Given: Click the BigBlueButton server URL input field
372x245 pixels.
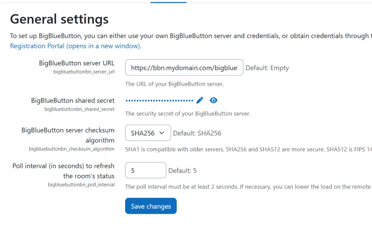Looking at the screenshot, I should [x=184, y=68].
